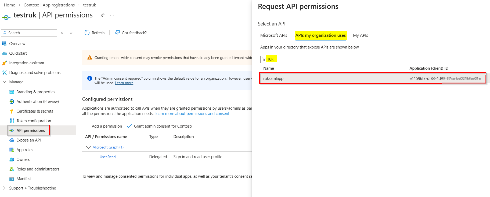Open the Learn more link in info banner
This screenshot has width=490, height=197.
click(x=124, y=83)
